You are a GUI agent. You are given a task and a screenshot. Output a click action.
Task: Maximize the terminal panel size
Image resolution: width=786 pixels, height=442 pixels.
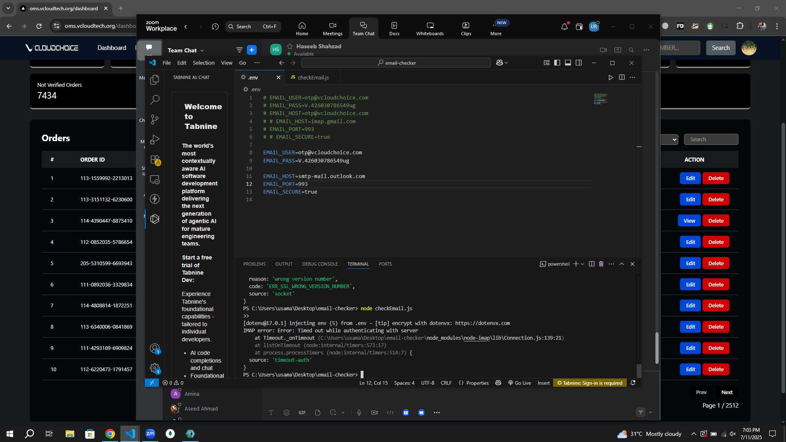[621, 264]
